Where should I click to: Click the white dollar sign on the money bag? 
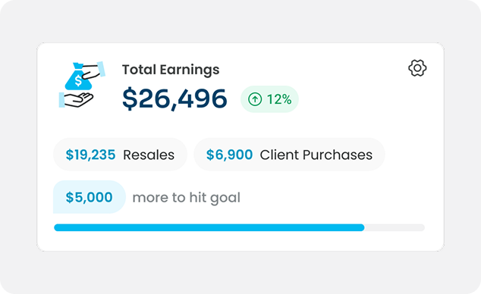pos(78,80)
